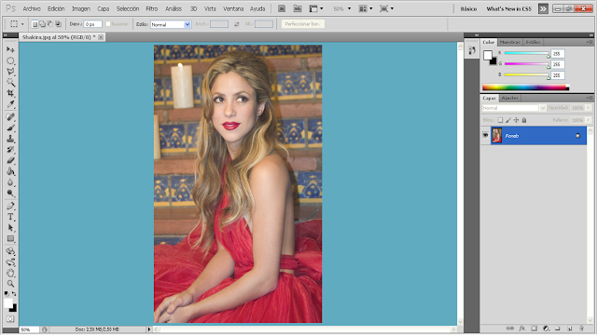
Task: Open the status bar info arrow
Action: pos(149,329)
